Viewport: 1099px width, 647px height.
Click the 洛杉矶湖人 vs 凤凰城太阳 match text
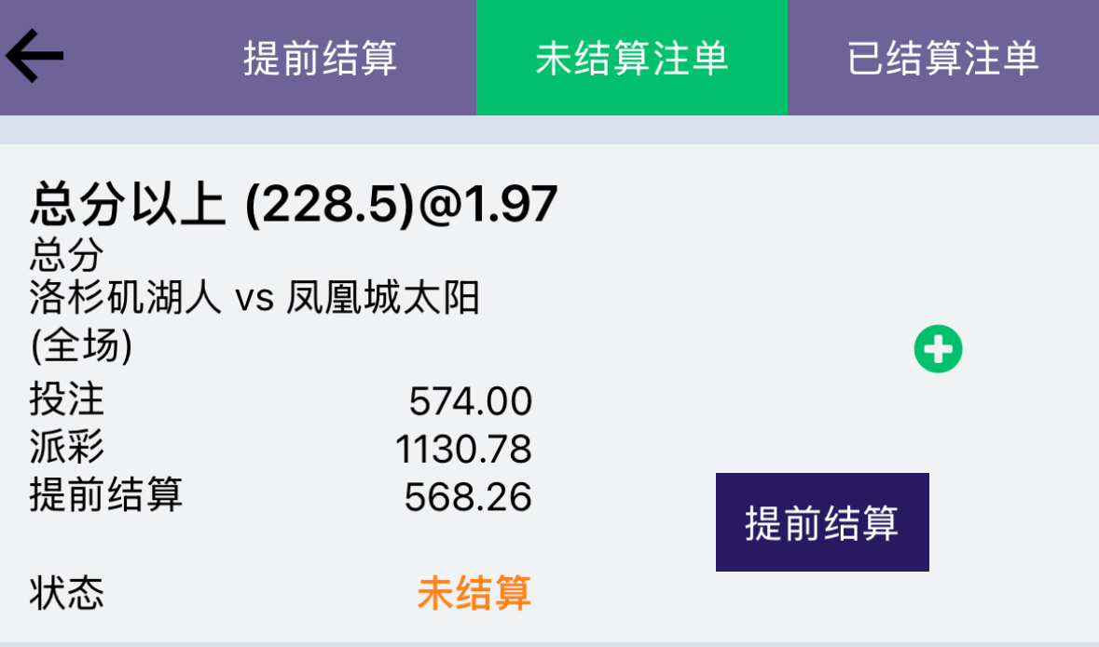coord(254,298)
